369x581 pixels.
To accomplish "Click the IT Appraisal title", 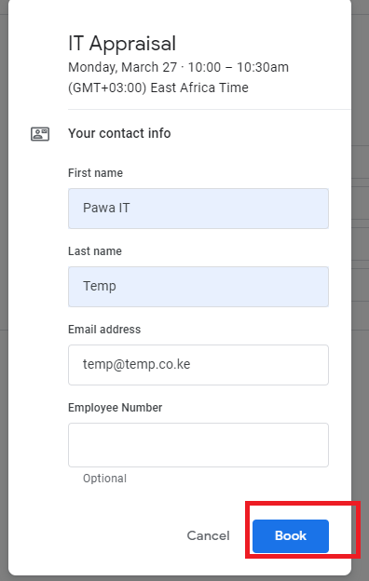I will (x=122, y=44).
